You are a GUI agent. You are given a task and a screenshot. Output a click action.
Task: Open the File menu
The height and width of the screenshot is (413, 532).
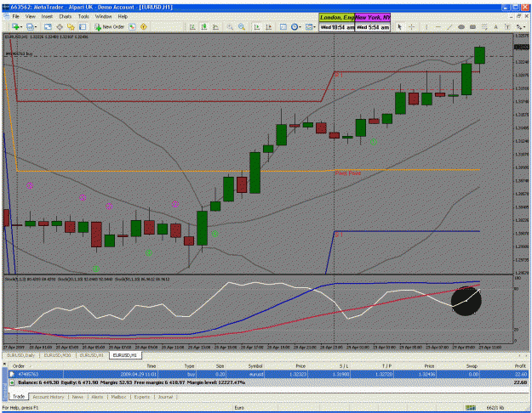point(16,16)
